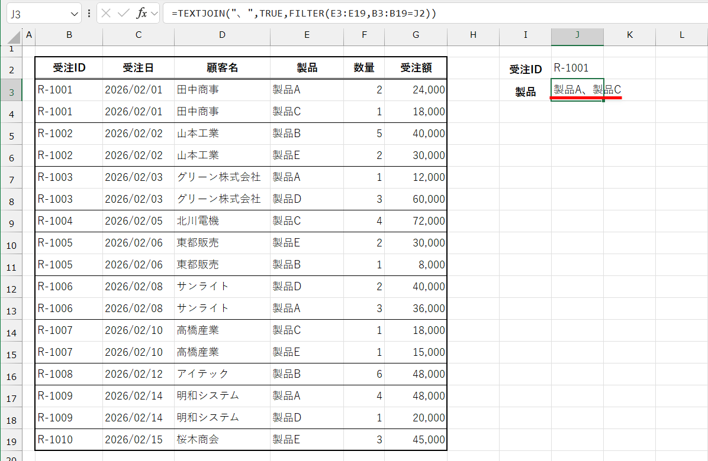Click column header D to select the column
708x461 pixels.
[222, 37]
